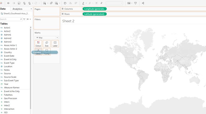
Task: Click the Redo forward arrow
Action: tap(14, 3)
